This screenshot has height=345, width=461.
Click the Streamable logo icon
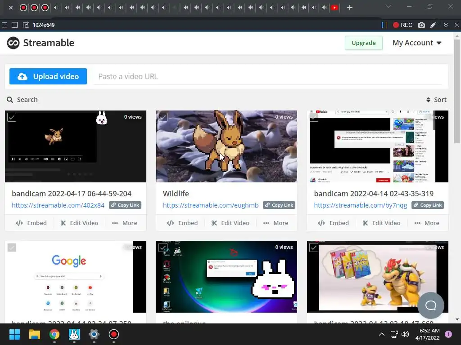pyautogui.click(x=13, y=43)
